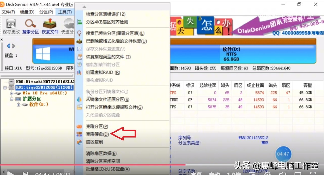The image size is (324, 175).
Task: Expand the 软件(D:) node
Action: [x=18, y=105]
